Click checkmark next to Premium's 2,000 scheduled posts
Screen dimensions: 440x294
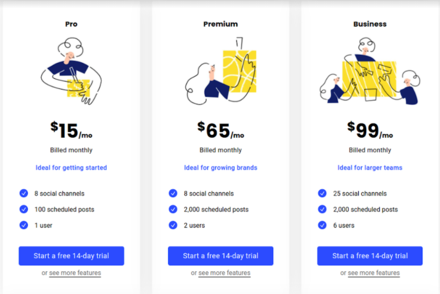(173, 209)
